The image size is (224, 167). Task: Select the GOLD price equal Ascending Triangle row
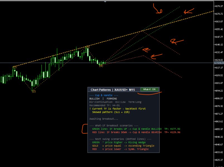coord(123,146)
